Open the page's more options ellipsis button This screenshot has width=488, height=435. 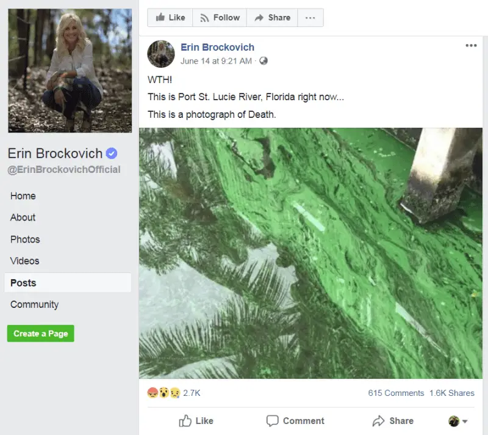click(310, 18)
